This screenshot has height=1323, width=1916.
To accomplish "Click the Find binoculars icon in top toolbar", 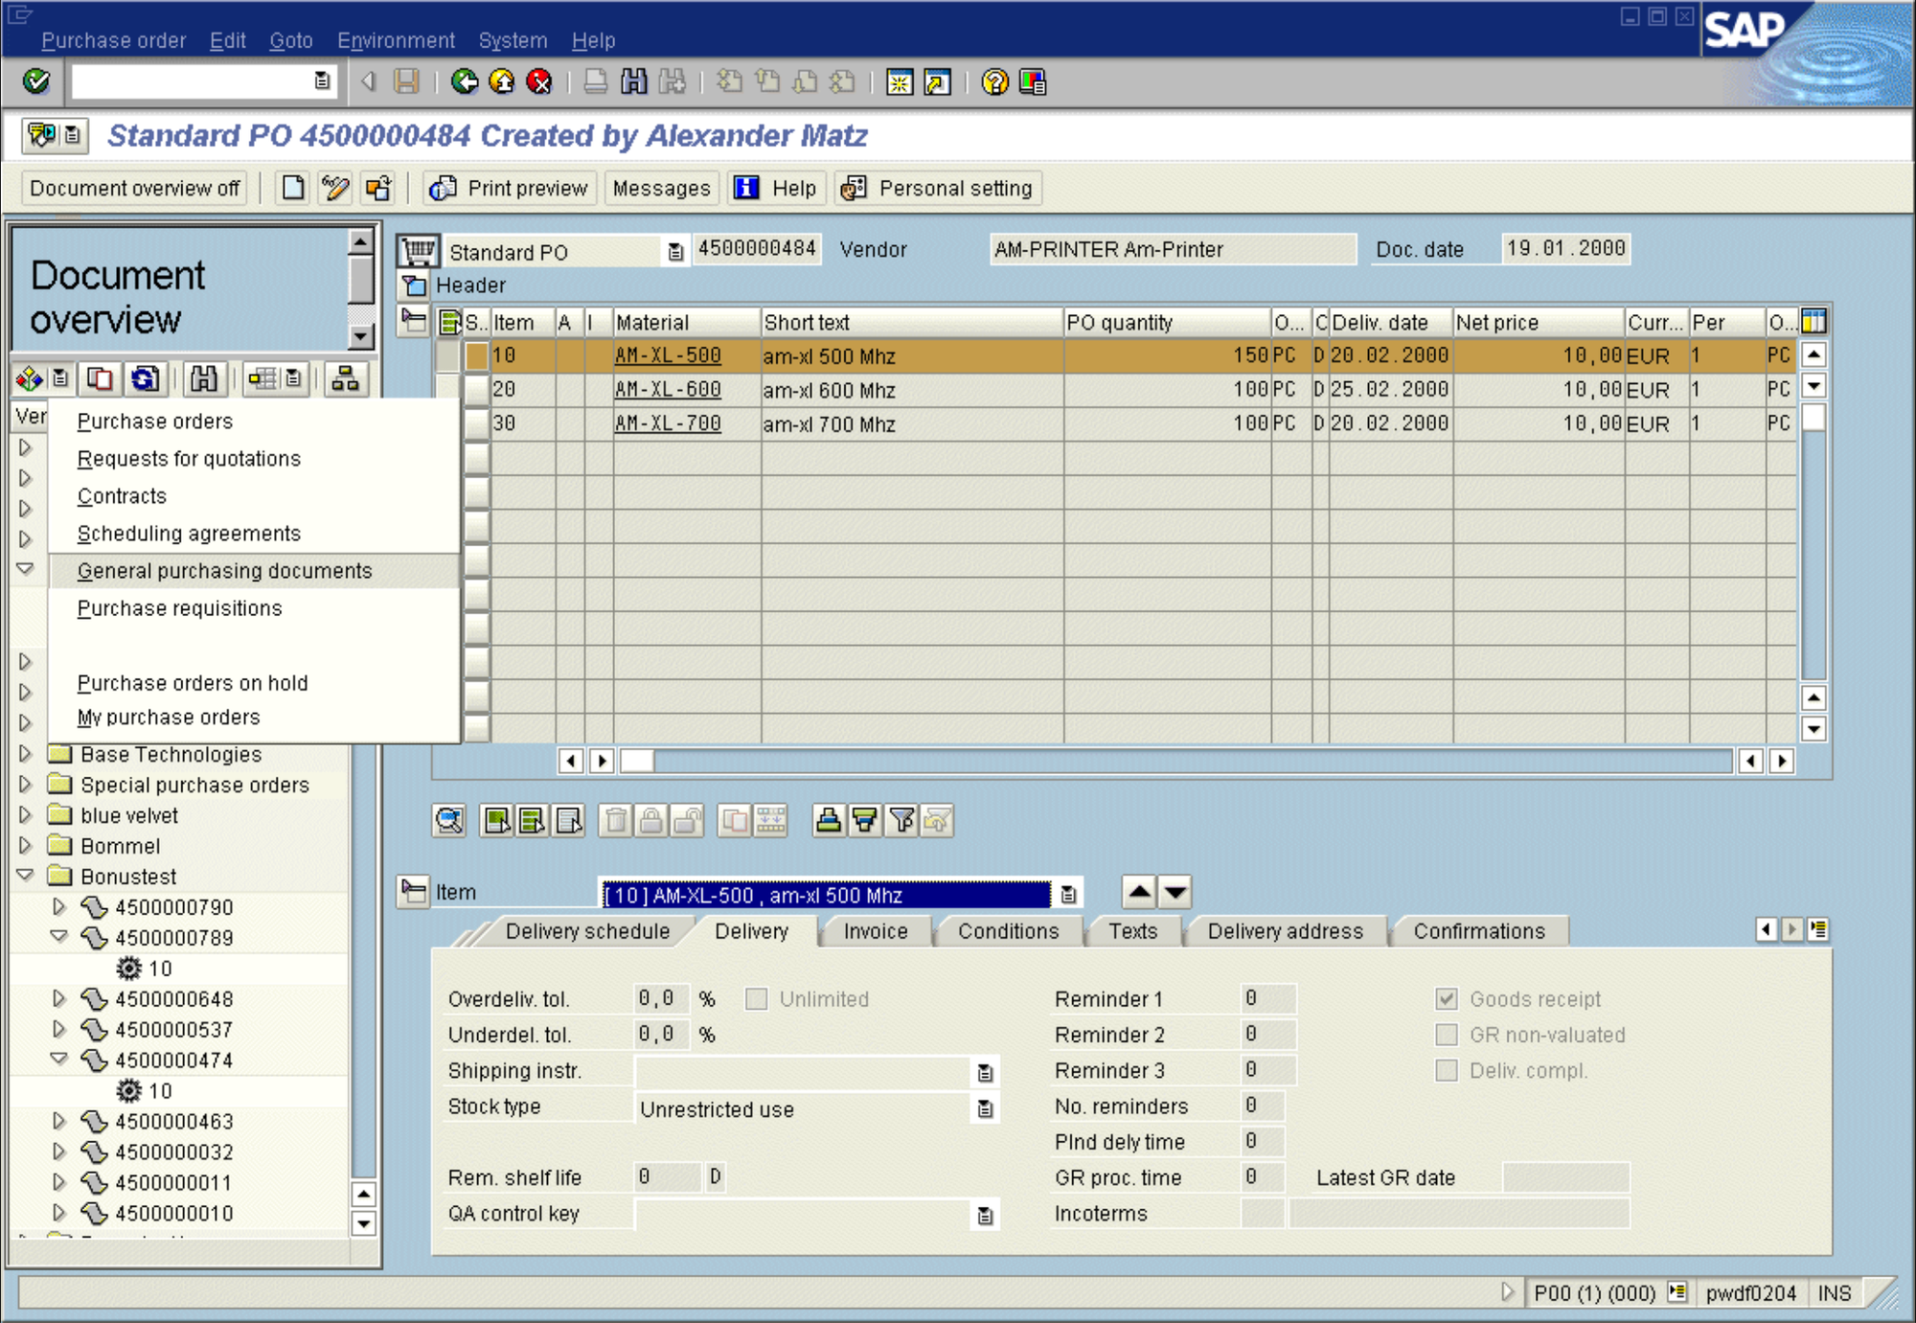I will tap(633, 82).
